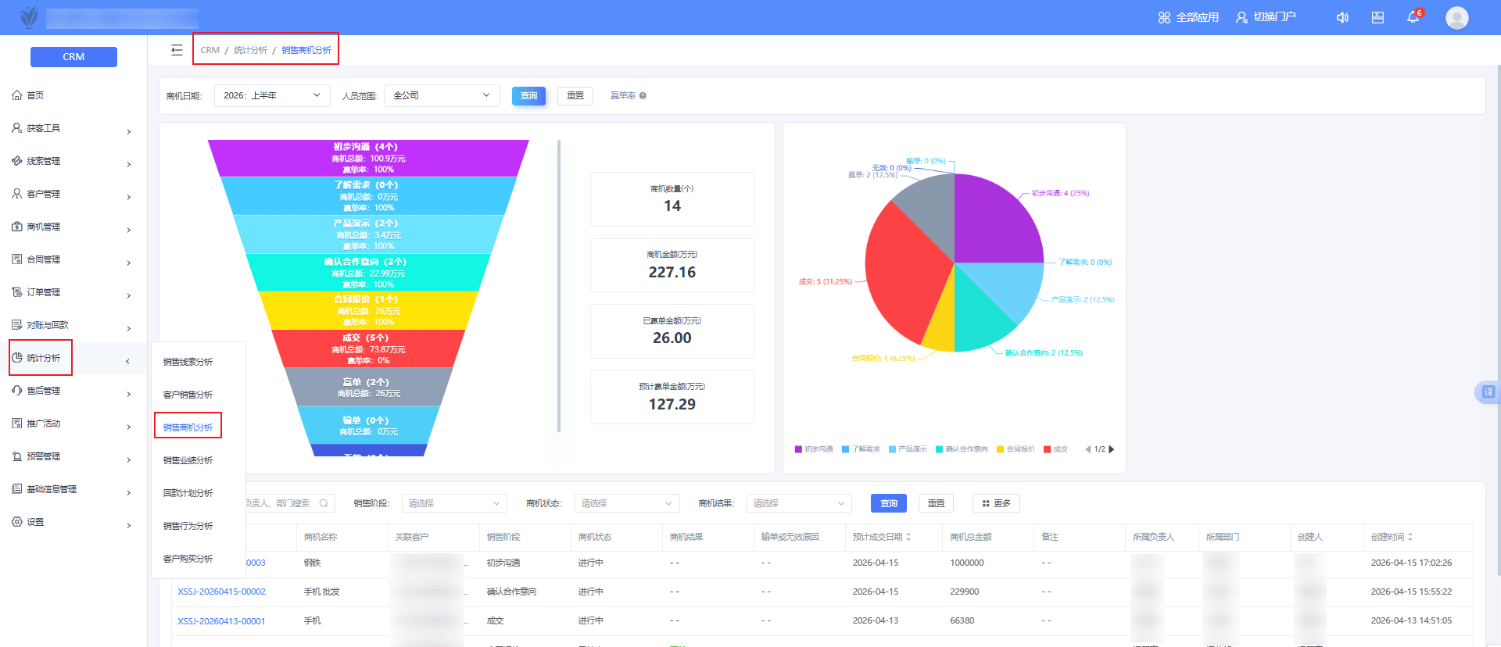Image resolution: width=1501 pixels, height=647 pixels.
Task: Open record XSSJ-20260415-00002 link
Action: click(221, 592)
